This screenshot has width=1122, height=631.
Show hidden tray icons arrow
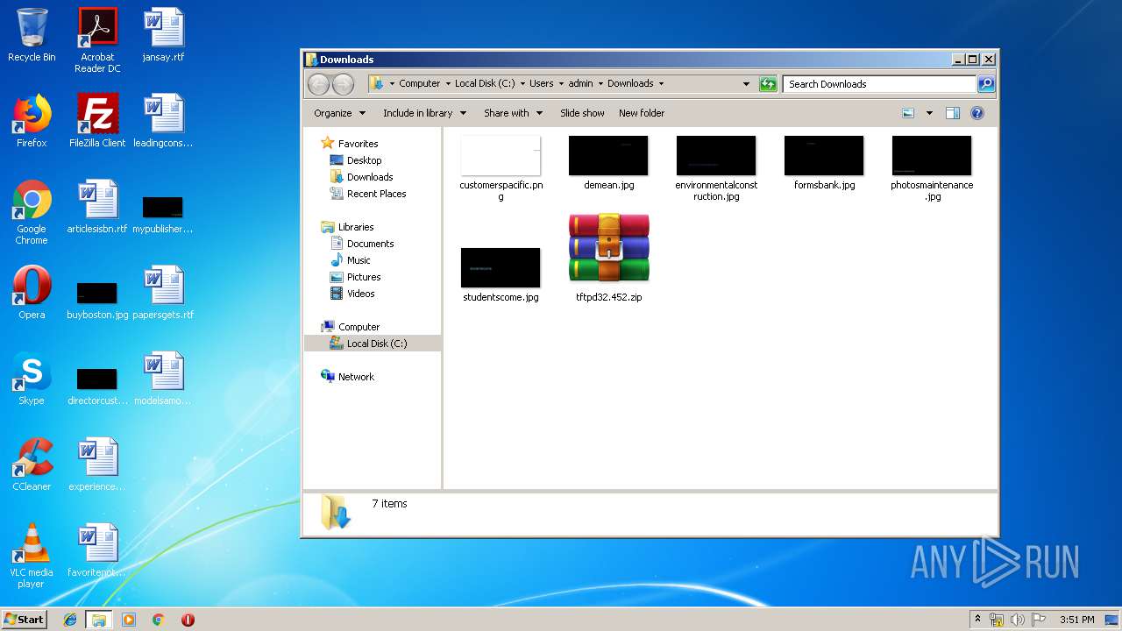pyautogui.click(x=978, y=620)
